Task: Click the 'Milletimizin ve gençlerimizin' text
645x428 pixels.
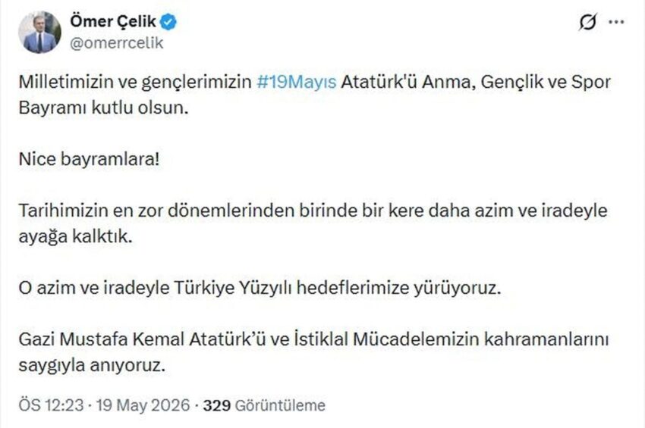Action: [x=135, y=82]
